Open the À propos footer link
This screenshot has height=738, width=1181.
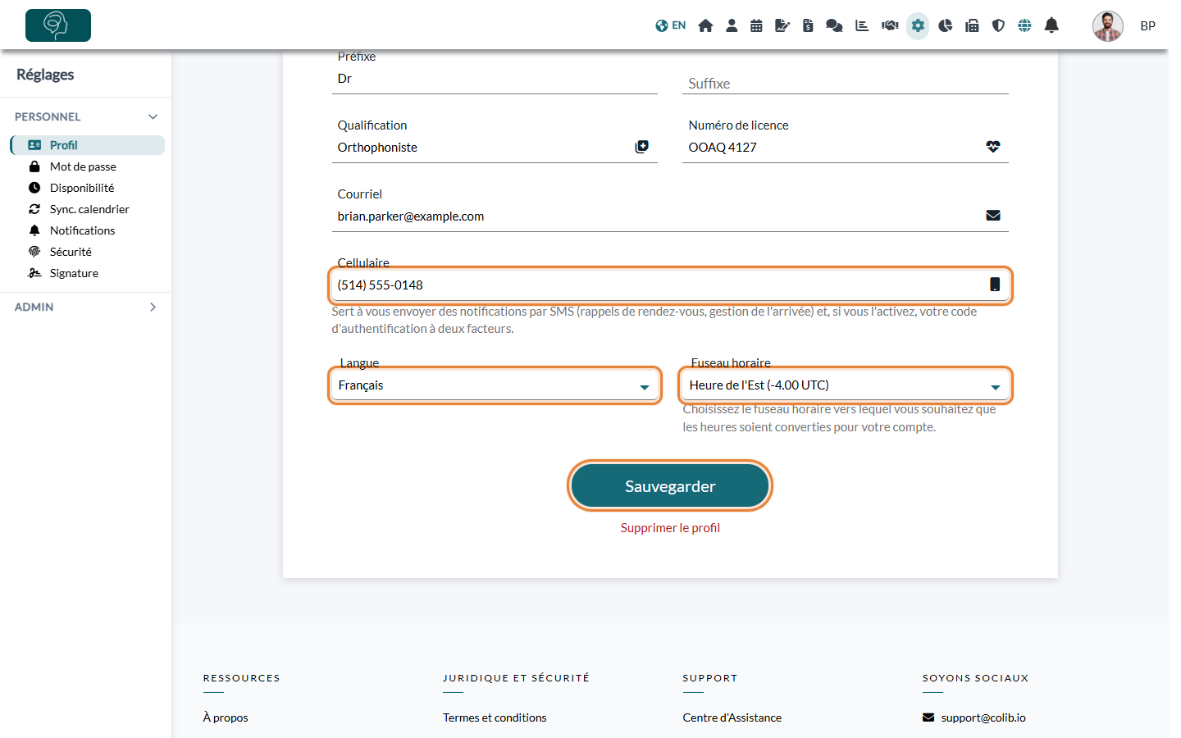pyautogui.click(x=226, y=717)
